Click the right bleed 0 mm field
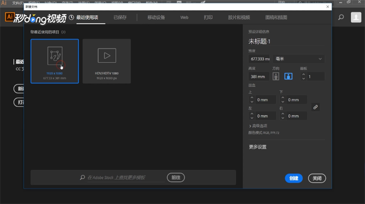Image resolution: width=365 pixels, height=204 pixels. tap(296, 116)
